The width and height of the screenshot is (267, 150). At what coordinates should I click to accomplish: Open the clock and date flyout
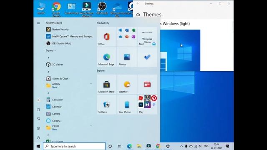pyautogui.click(x=216, y=146)
